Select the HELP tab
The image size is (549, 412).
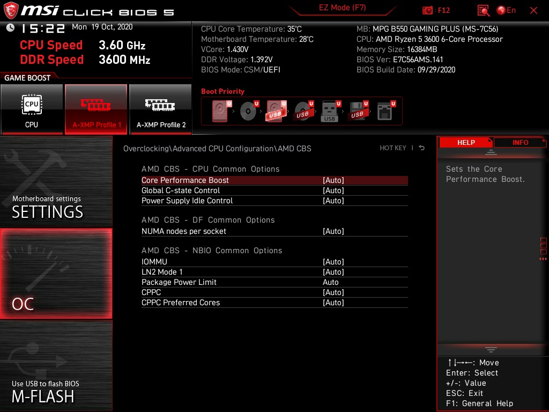tap(465, 142)
